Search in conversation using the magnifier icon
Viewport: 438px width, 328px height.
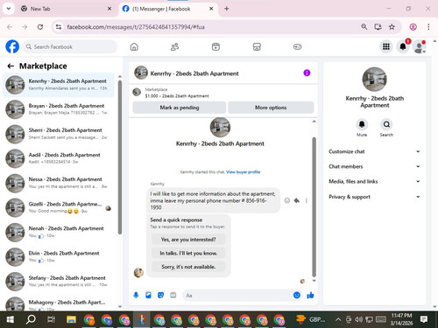pyautogui.click(x=386, y=124)
